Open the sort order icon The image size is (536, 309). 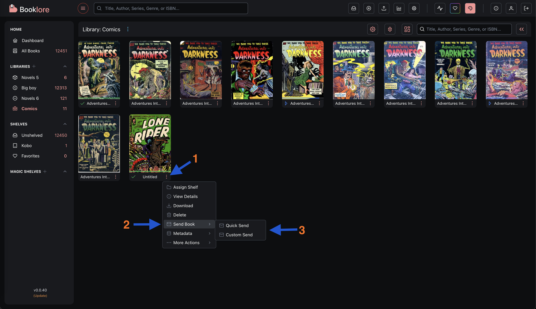390,29
